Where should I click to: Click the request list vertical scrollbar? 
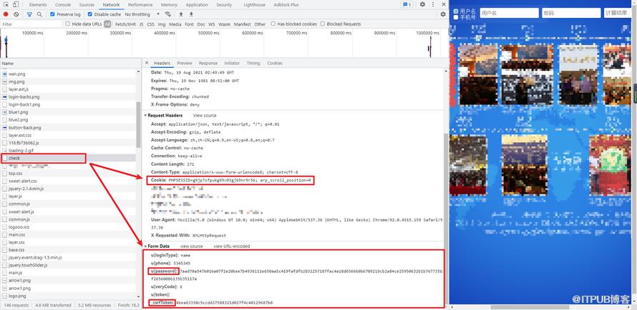click(138, 125)
